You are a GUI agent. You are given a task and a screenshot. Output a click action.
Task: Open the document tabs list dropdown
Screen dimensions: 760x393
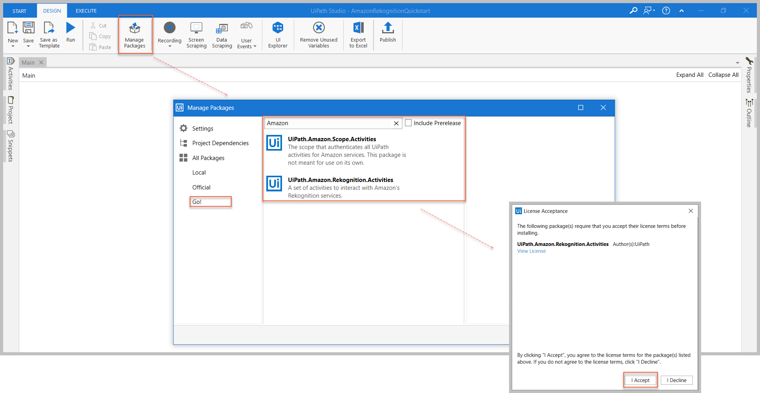click(x=737, y=63)
